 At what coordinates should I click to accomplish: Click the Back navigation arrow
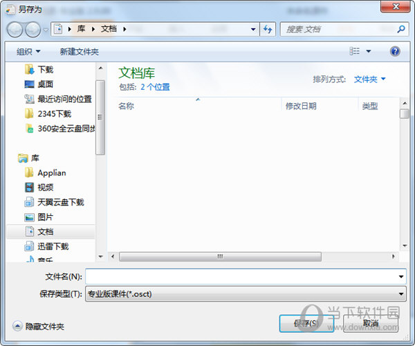15,29
